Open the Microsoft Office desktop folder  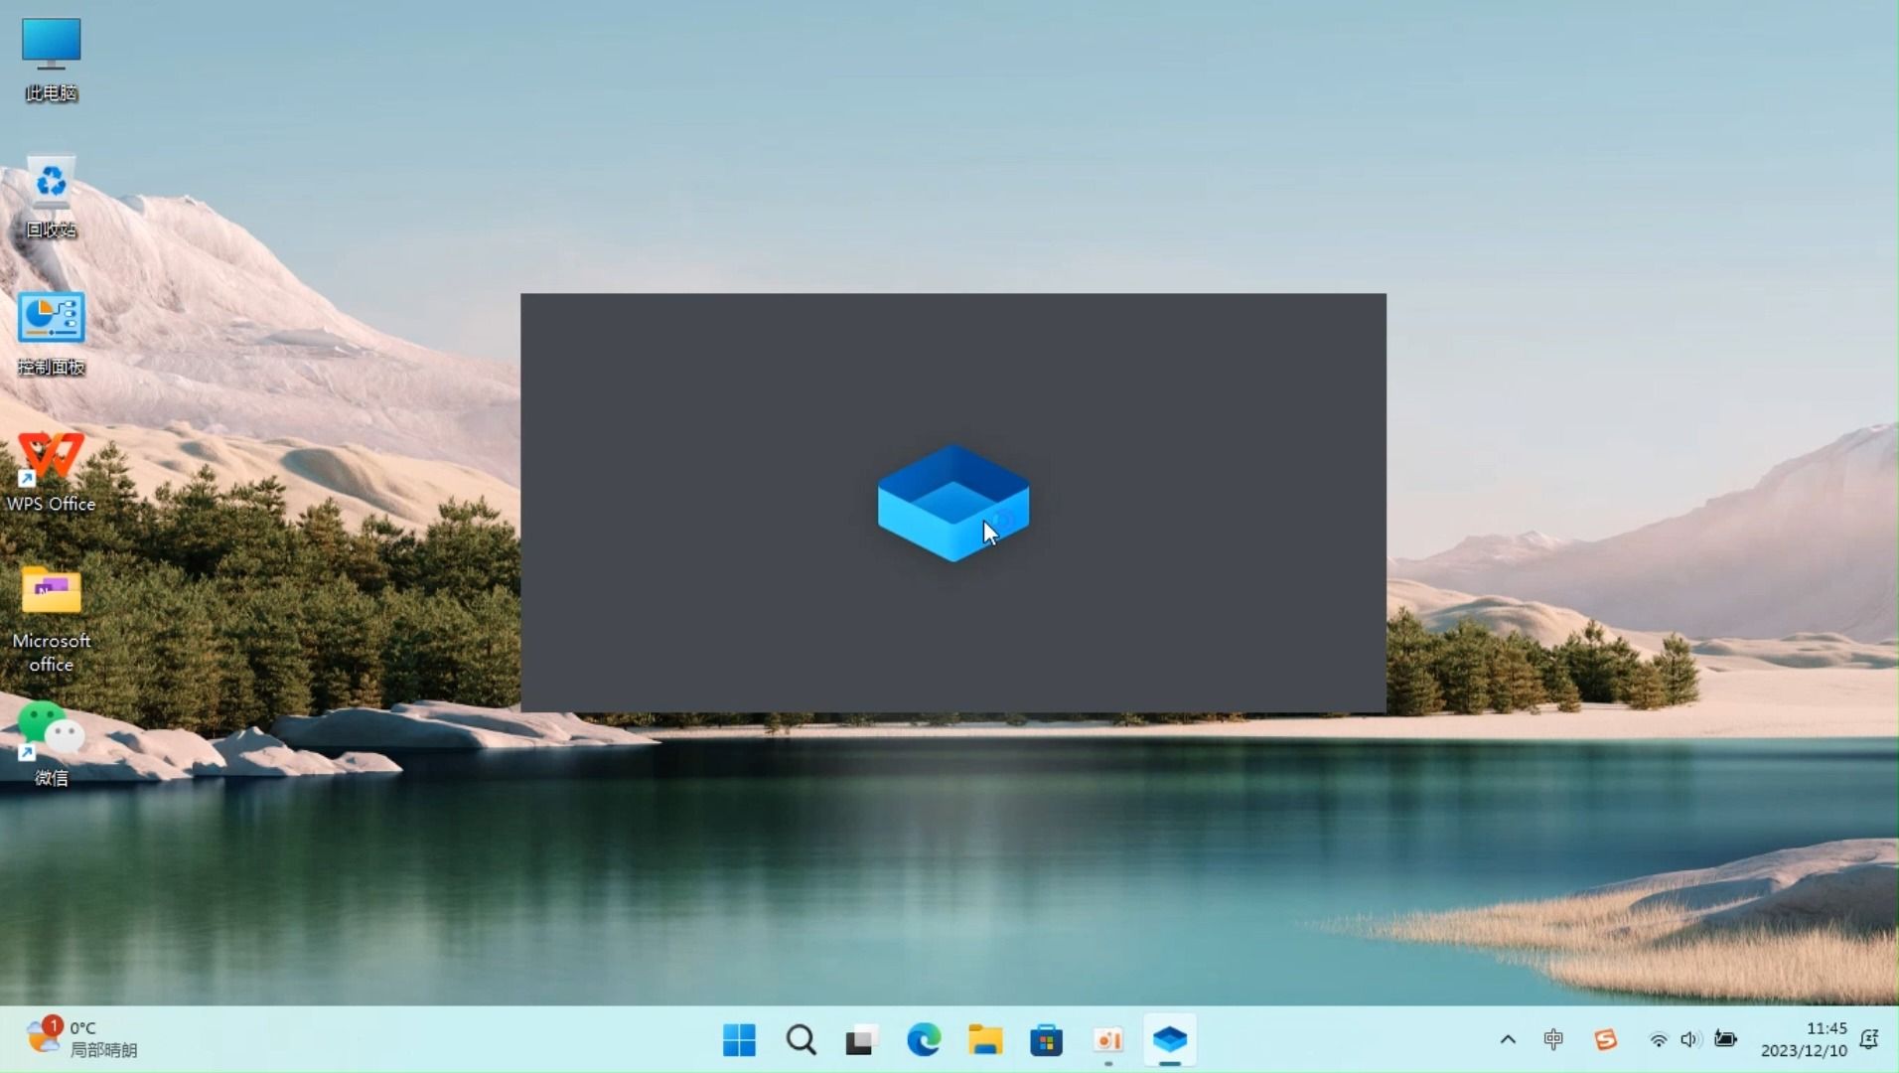(x=51, y=591)
